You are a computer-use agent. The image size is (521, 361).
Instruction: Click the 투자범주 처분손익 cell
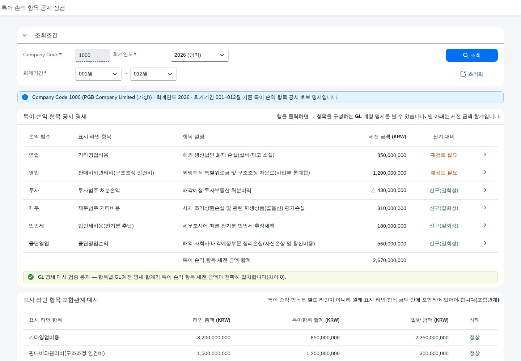click(x=99, y=191)
